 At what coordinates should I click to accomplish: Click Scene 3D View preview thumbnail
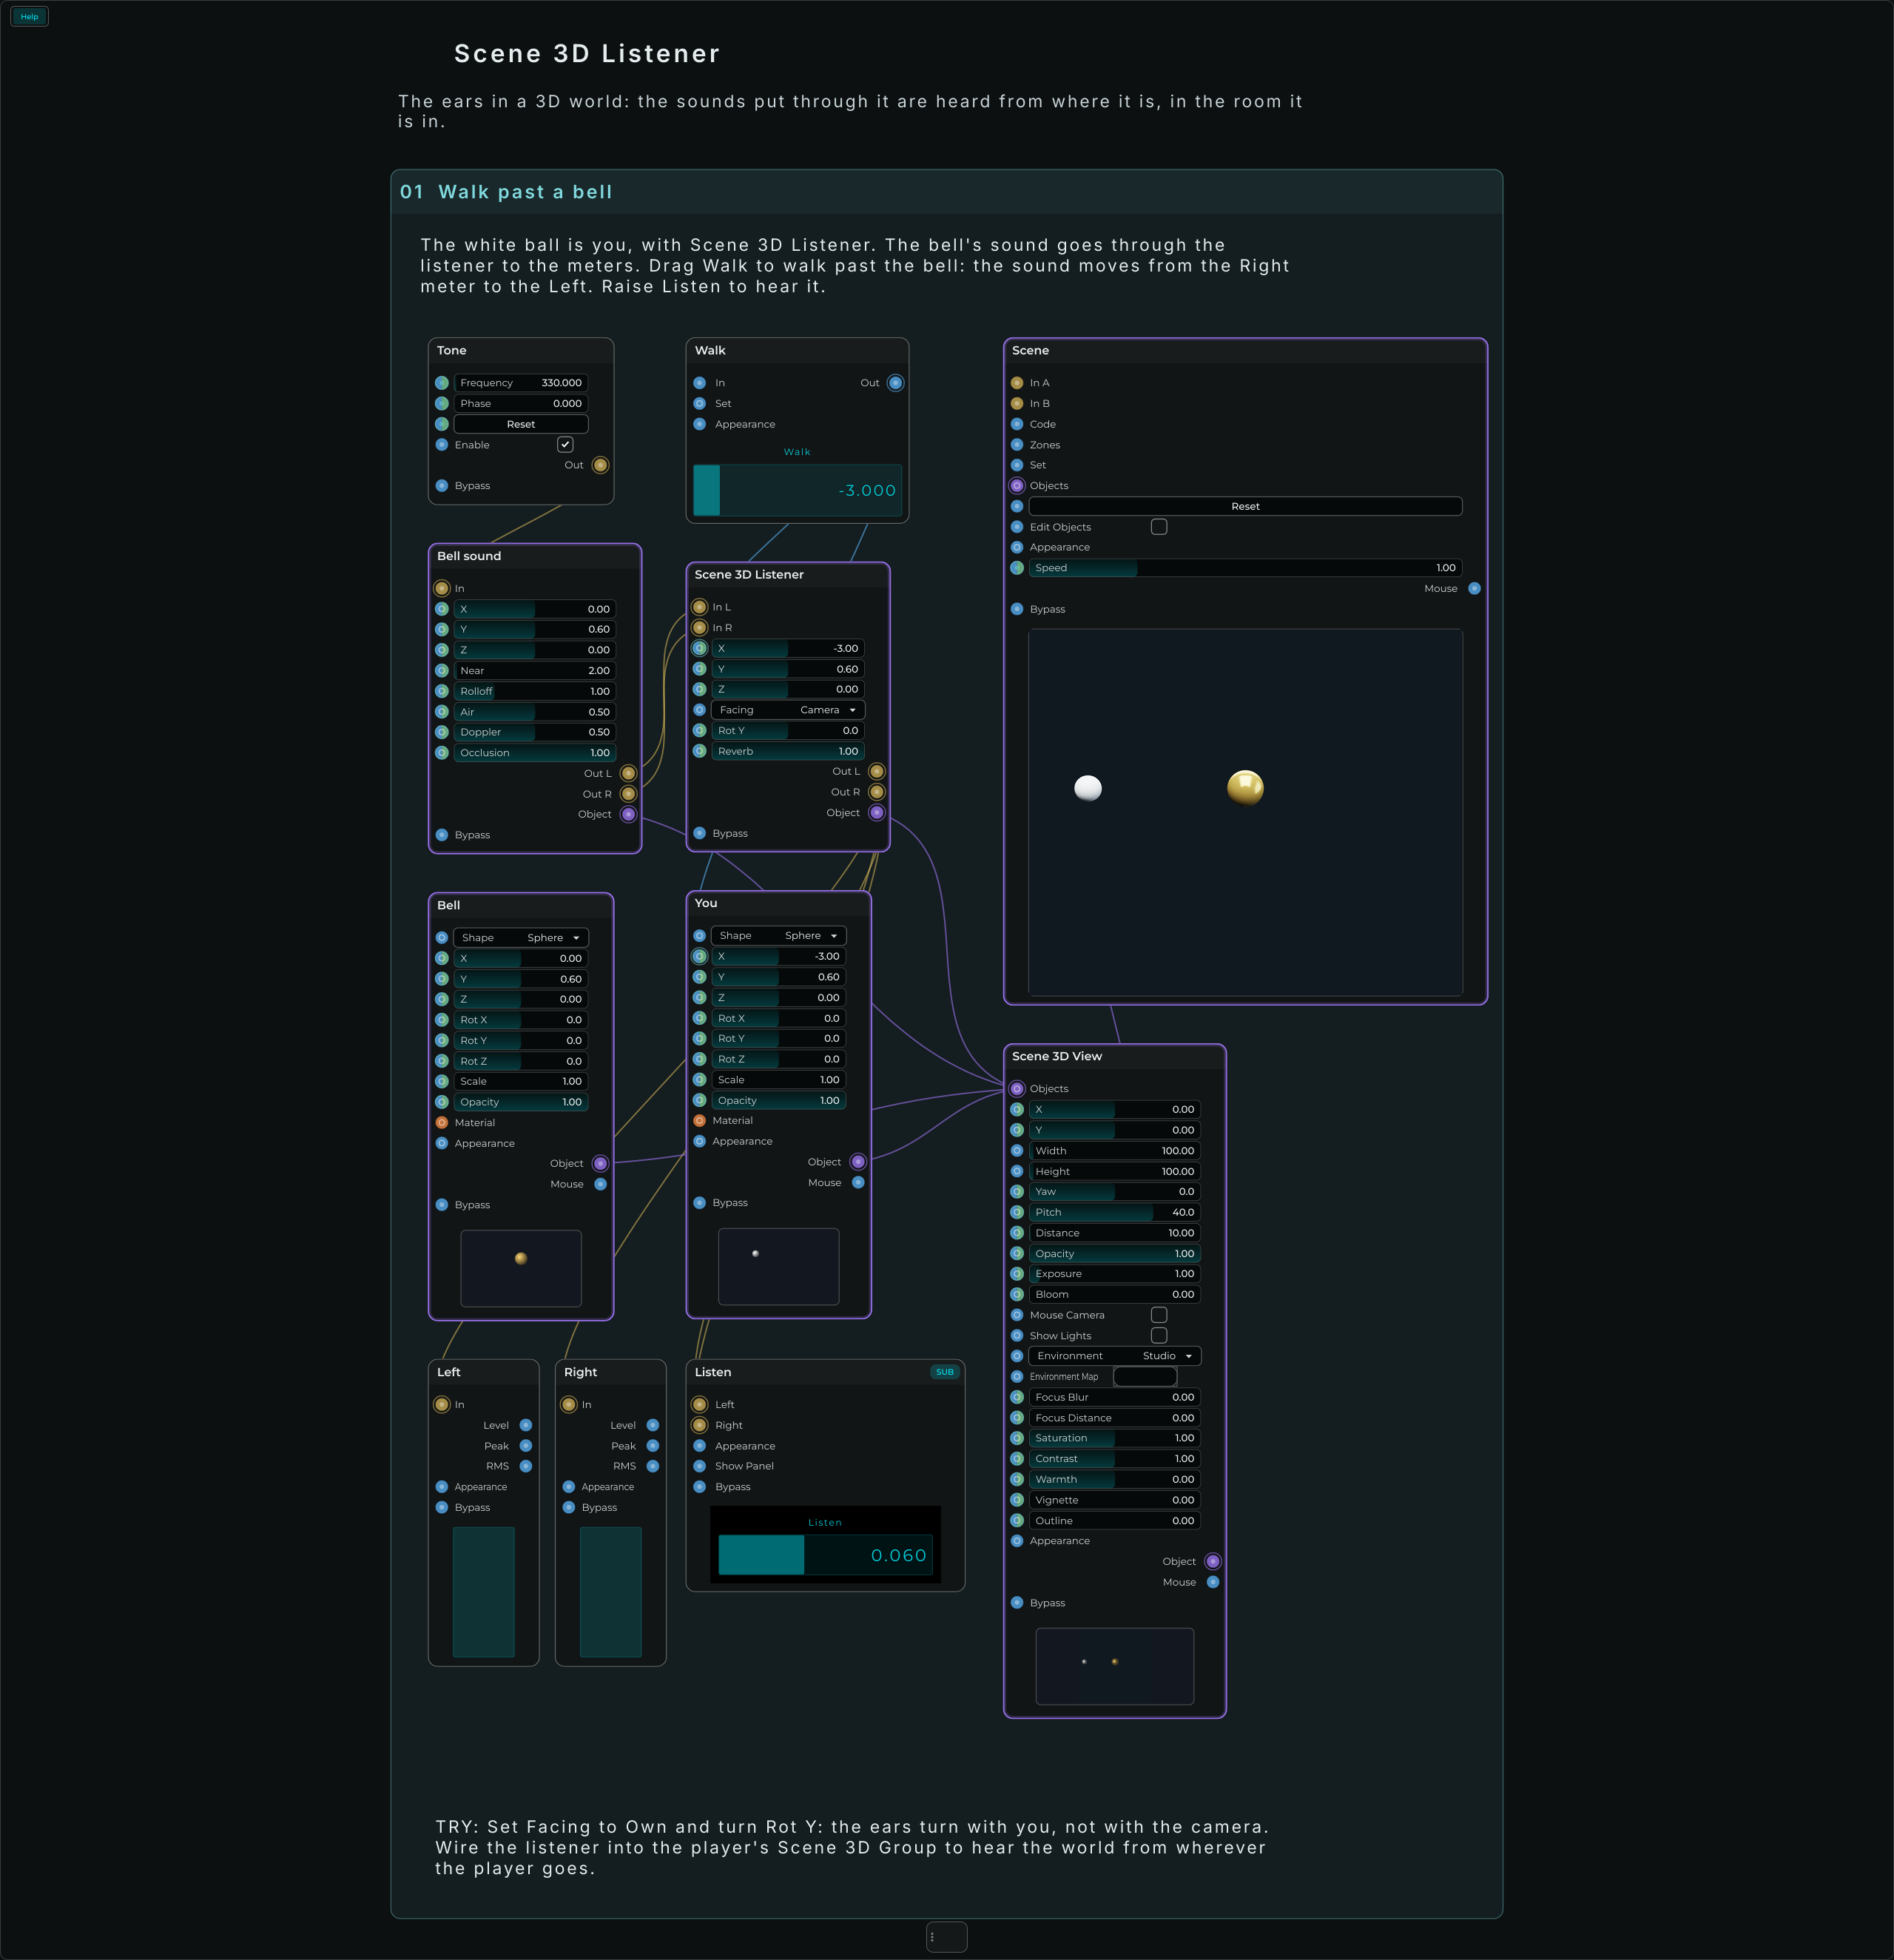(x=1115, y=1666)
